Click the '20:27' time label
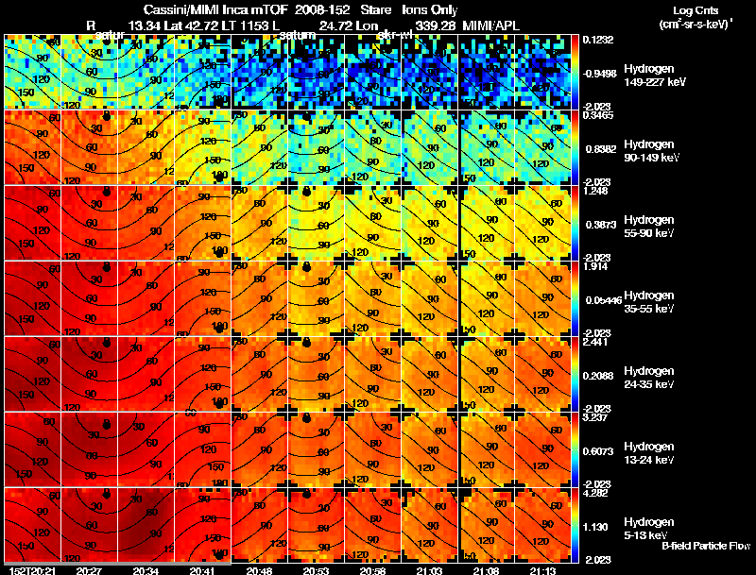Viewport: 756px width, 575px height. click(89, 570)
